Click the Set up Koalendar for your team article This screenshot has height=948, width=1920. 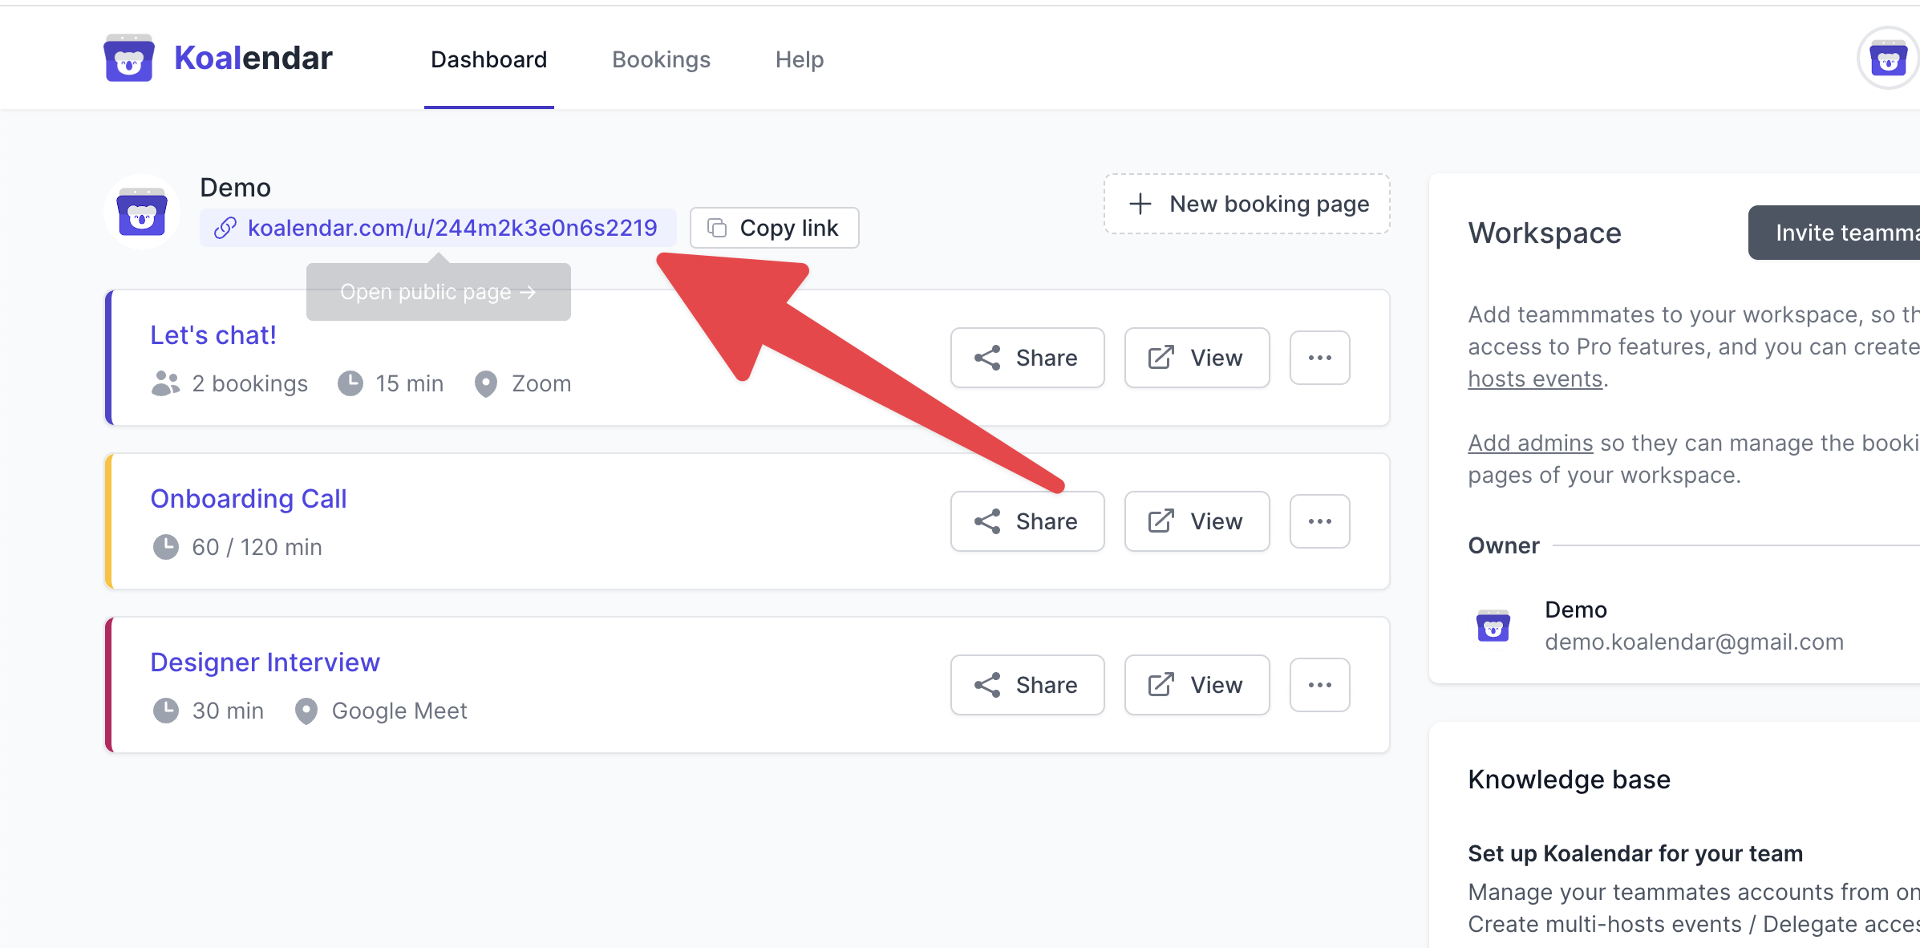[x=1635, y=853]
